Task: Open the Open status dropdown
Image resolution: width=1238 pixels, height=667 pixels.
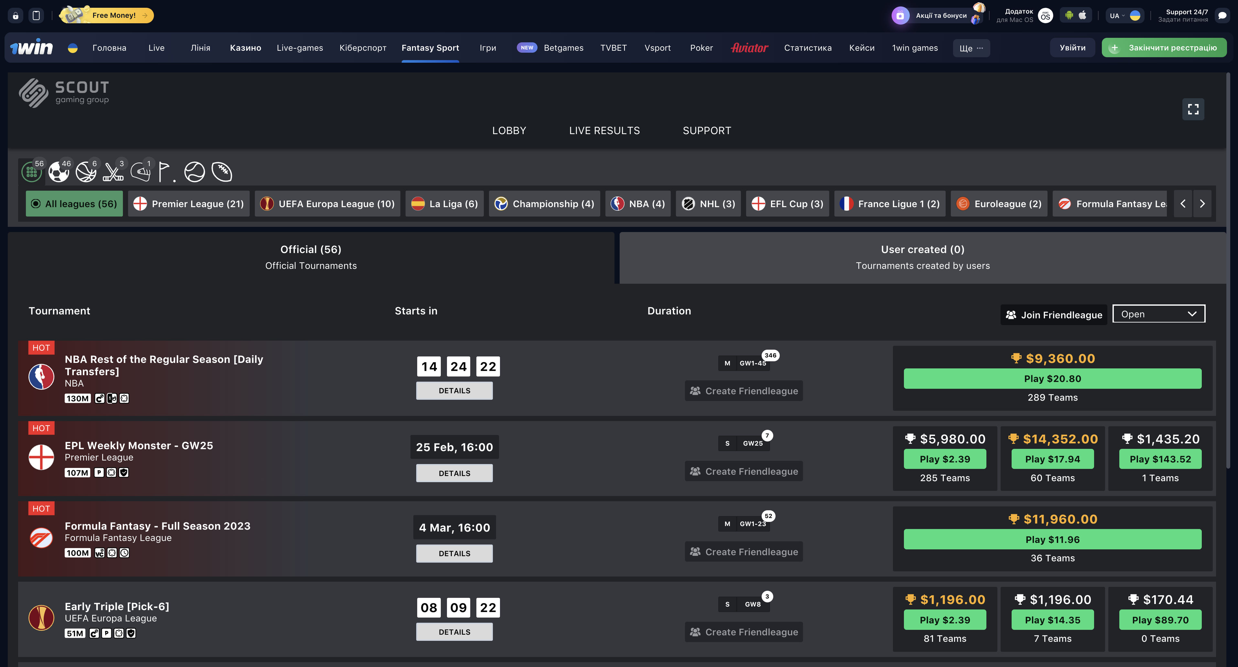Action: click(1158, 314)
